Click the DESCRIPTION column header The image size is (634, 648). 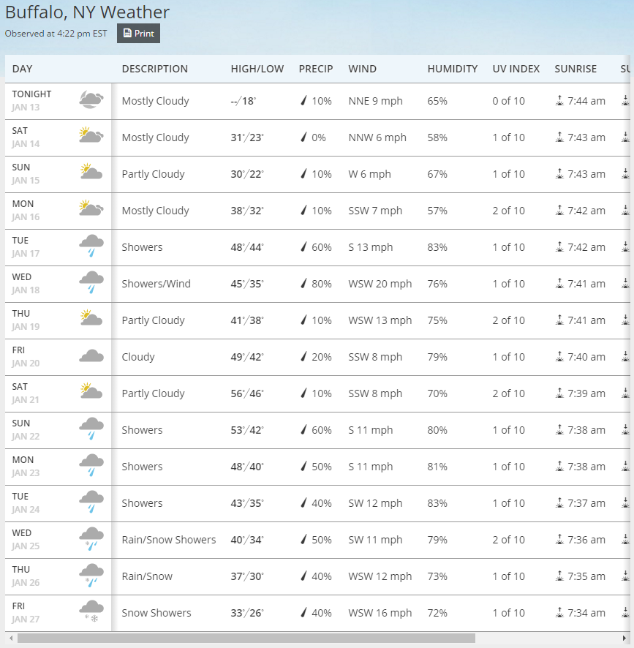[x=154, y=69]
